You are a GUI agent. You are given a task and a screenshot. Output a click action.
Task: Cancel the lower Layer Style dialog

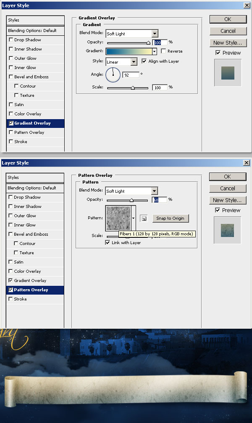pyautogui.click(x=228, y=188)
